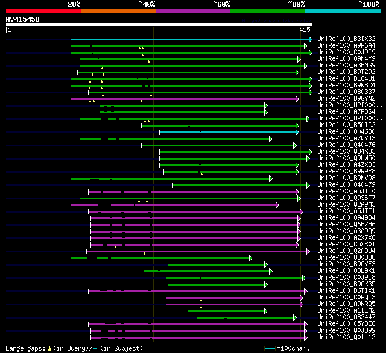Open hit UniRef100_A3FMG9
This screenshot has height=353, width=386.
tap(346, 66)
